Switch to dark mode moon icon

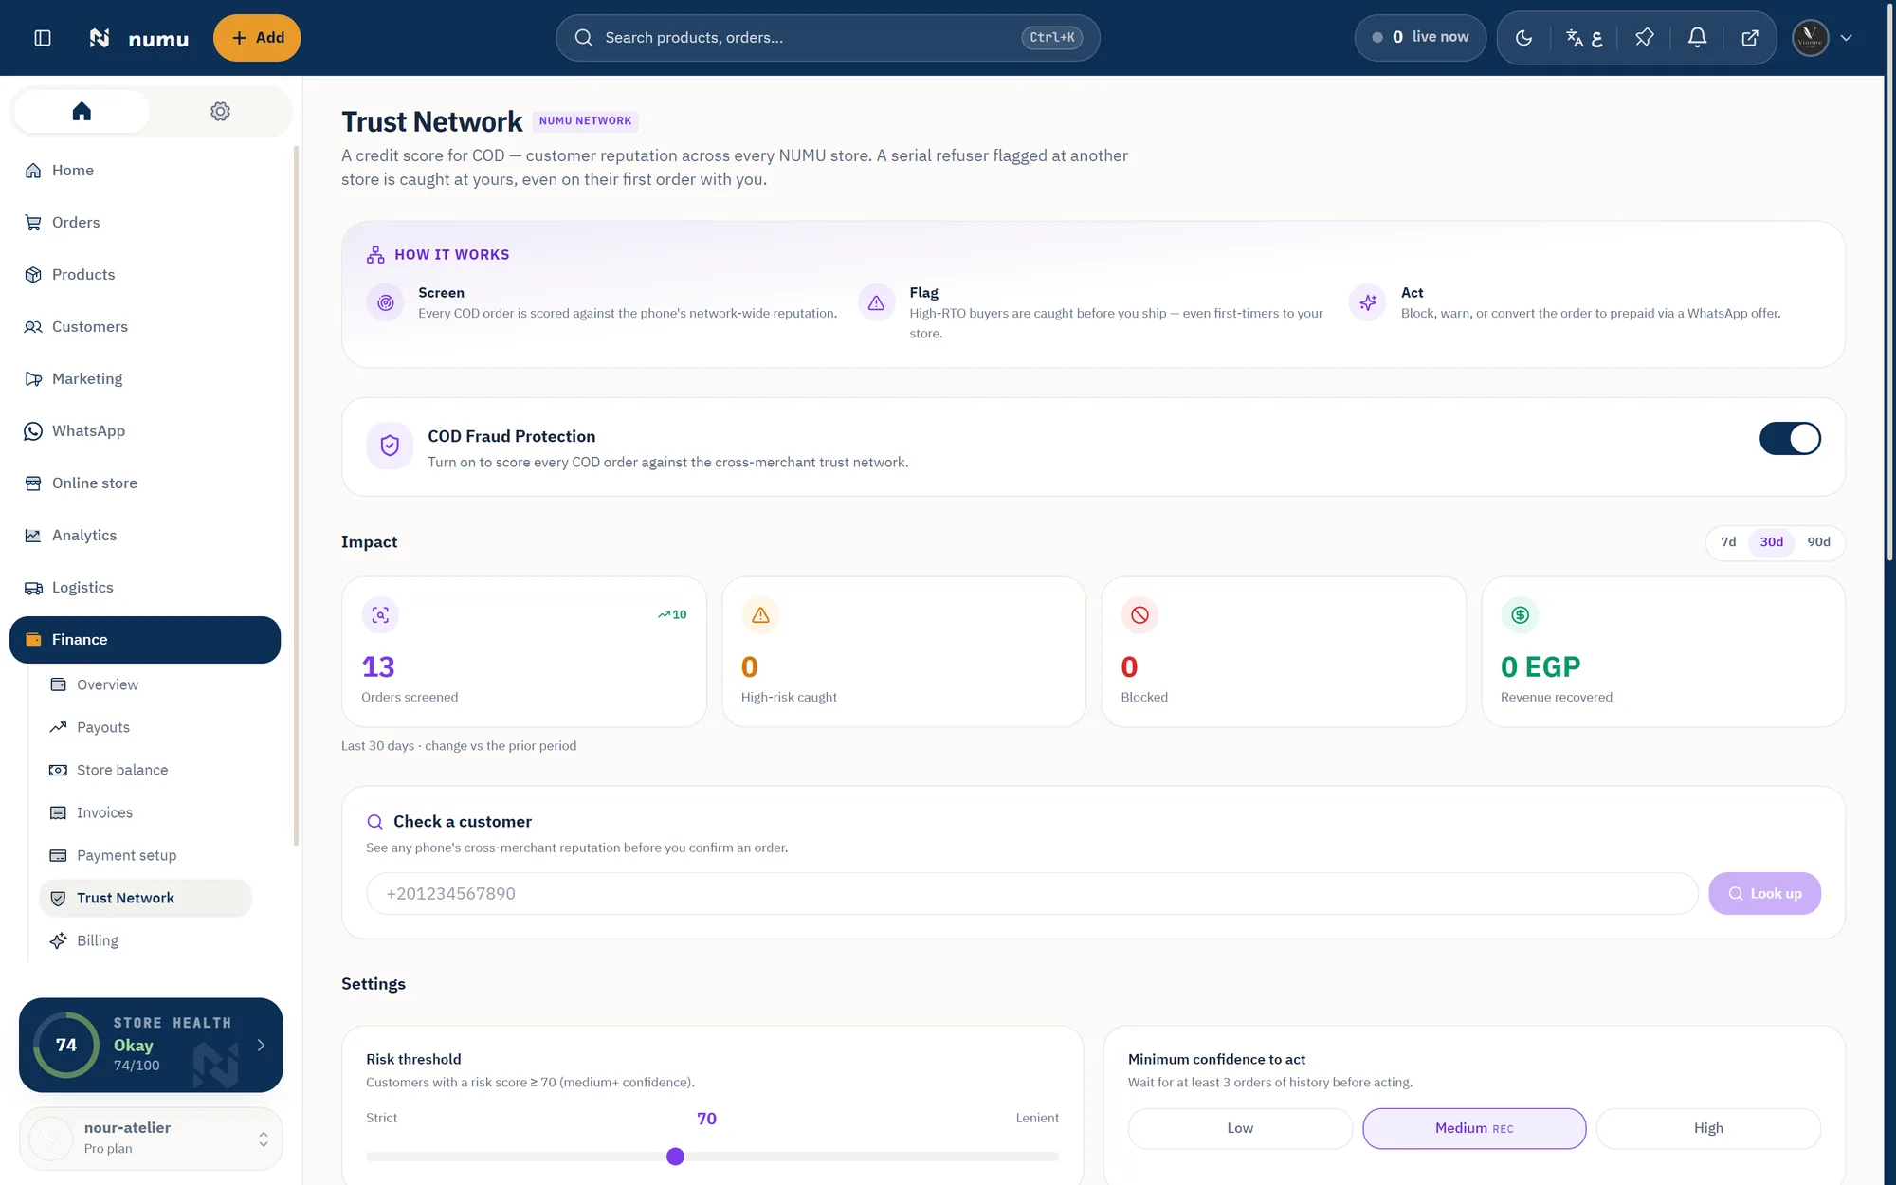tap(1524, 38)
